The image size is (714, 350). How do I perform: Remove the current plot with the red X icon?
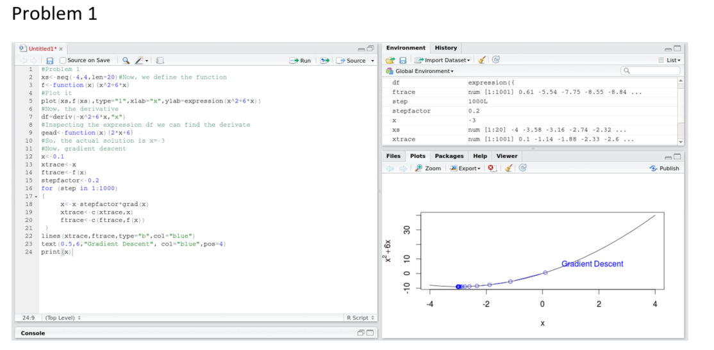(492, 168)
